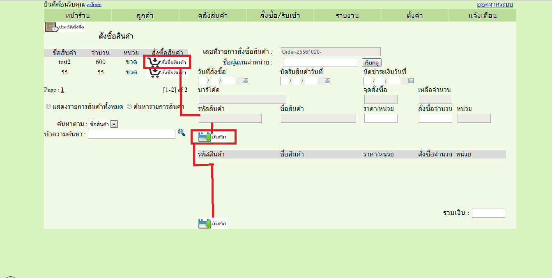Click the รวมเงิน total amount field
This screenshot has width=552, height=278.
coord(488,213)
